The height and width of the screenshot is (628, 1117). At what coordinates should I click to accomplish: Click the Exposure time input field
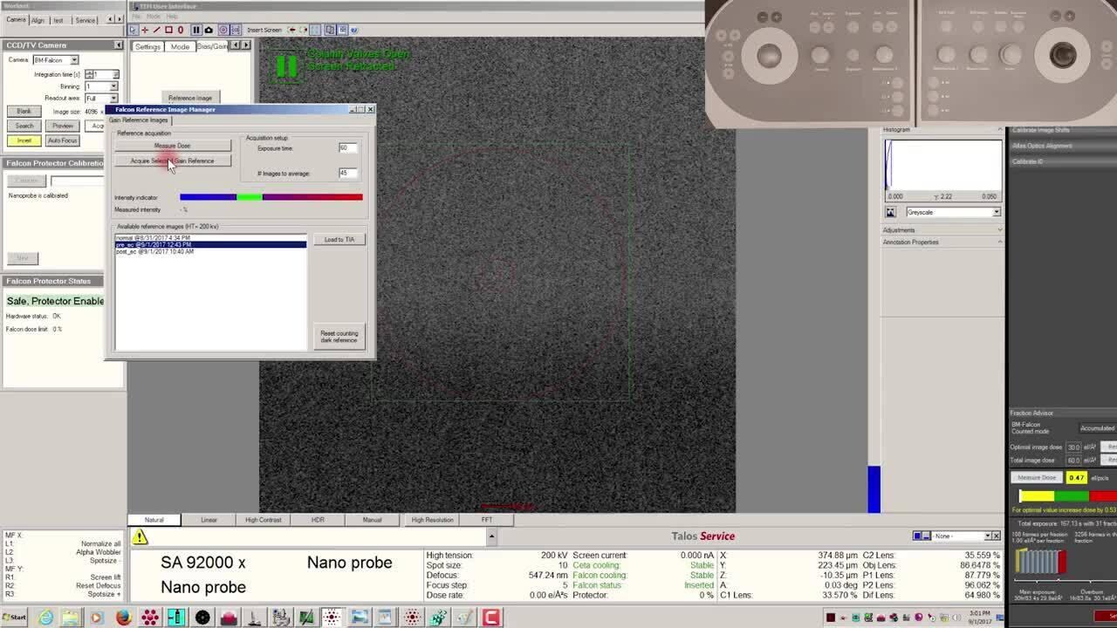pos(348,148)
